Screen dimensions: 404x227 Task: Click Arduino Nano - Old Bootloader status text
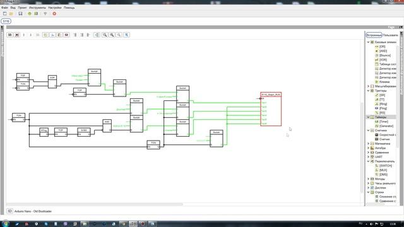[33, 211]
